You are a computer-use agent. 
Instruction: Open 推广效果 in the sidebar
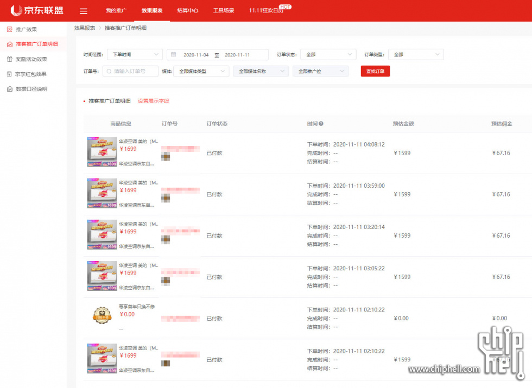pyautogui.click(x=26, y=29)
